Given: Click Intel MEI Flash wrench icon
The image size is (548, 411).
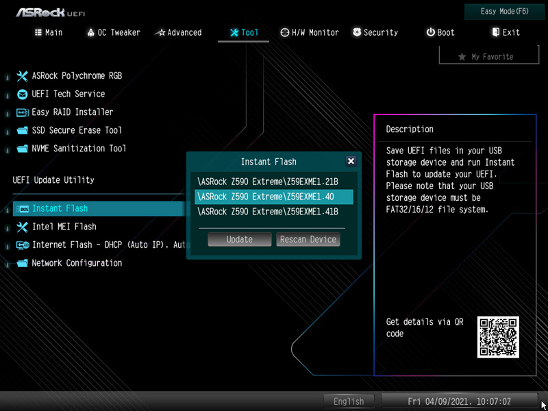Looking at the screenshot, I should pos(22,227).
